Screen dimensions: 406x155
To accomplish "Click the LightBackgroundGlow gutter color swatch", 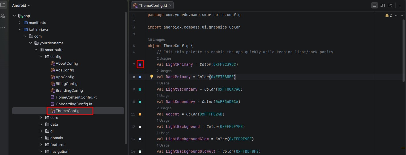I will tap(140, 139).
